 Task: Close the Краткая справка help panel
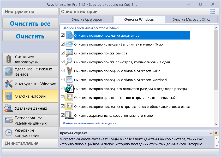(x=216, y=133)
